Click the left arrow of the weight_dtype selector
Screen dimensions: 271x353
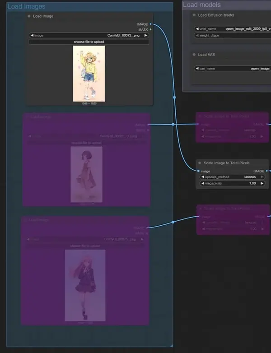(x=197, y=35)
